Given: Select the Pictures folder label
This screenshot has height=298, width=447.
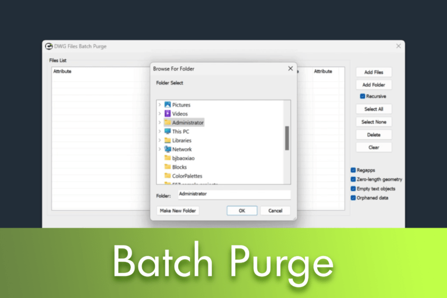Looking at the screenshot, I should 181,105.
